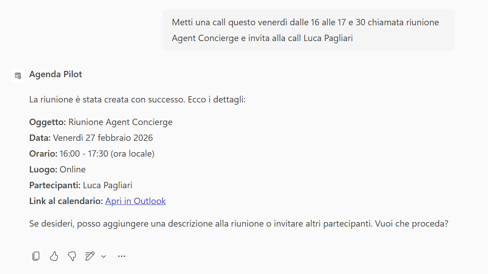The height and width of the screenshot is (274, 488).
Task: Click the Agenda Pilot agent name
Action: (56, 74)
